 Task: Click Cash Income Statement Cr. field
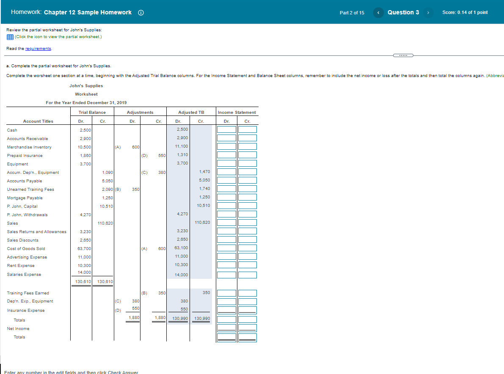tap(248, 129)
